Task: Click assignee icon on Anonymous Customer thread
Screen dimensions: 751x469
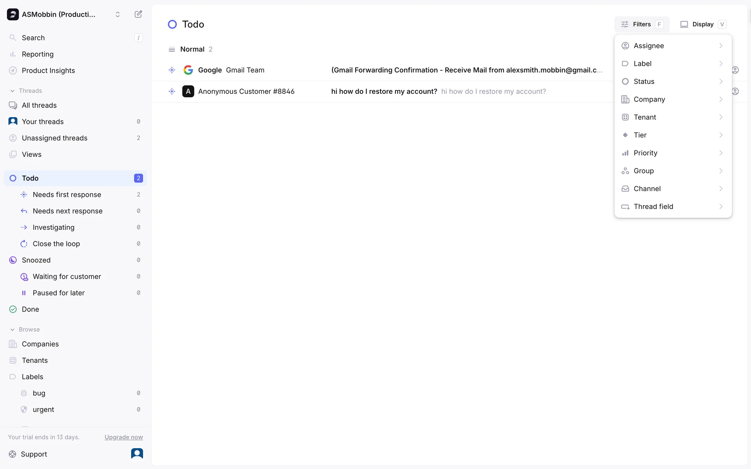Action: point(735,91)
